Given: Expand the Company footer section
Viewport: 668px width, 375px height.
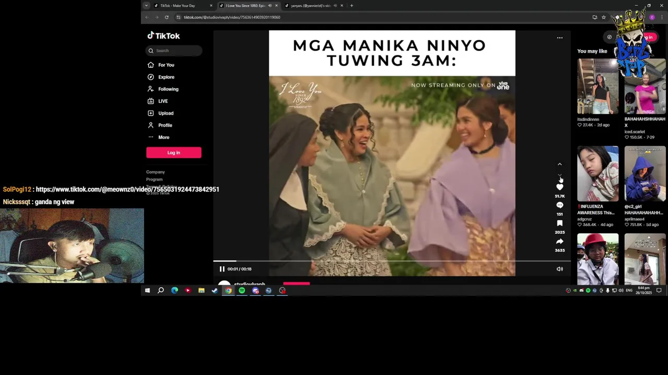Looking at the screenshot, I should 156,172.
